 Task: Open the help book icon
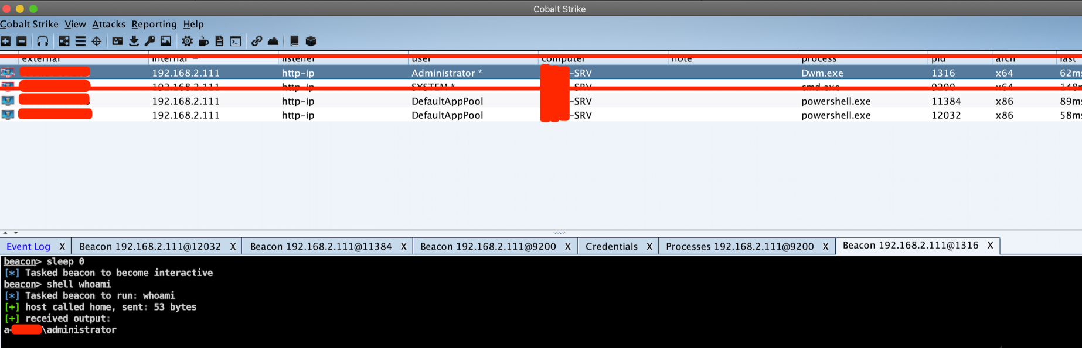tap(294, 41)
